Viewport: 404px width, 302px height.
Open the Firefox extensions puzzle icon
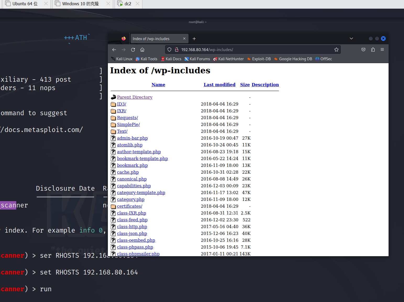pyautogui.click(x=373, y=50)
